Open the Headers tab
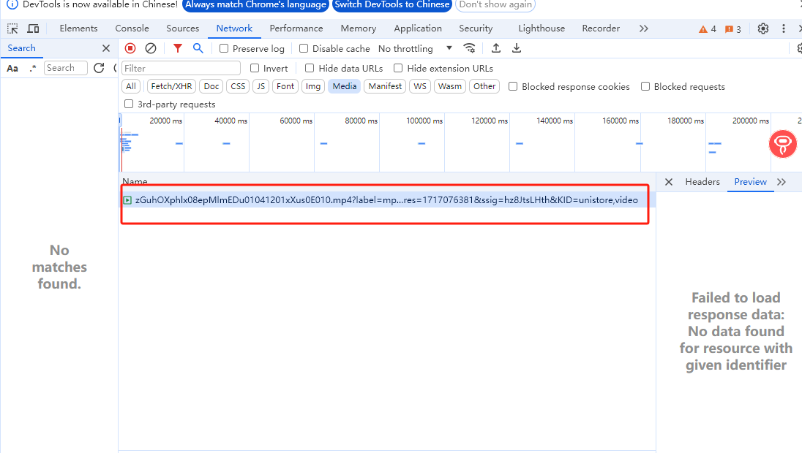This screenshot has height=453, width=802. pyautogui.click(x=702, y=182)
